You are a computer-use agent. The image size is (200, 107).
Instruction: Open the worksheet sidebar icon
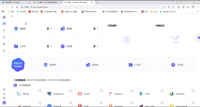(x=4, y=44)
